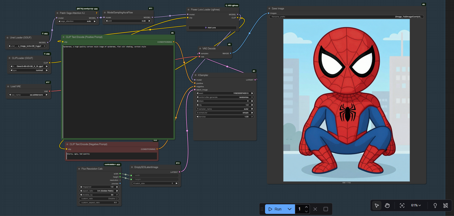Click the fit view focus icon
The image size is (454, 216).
[402, 205]
